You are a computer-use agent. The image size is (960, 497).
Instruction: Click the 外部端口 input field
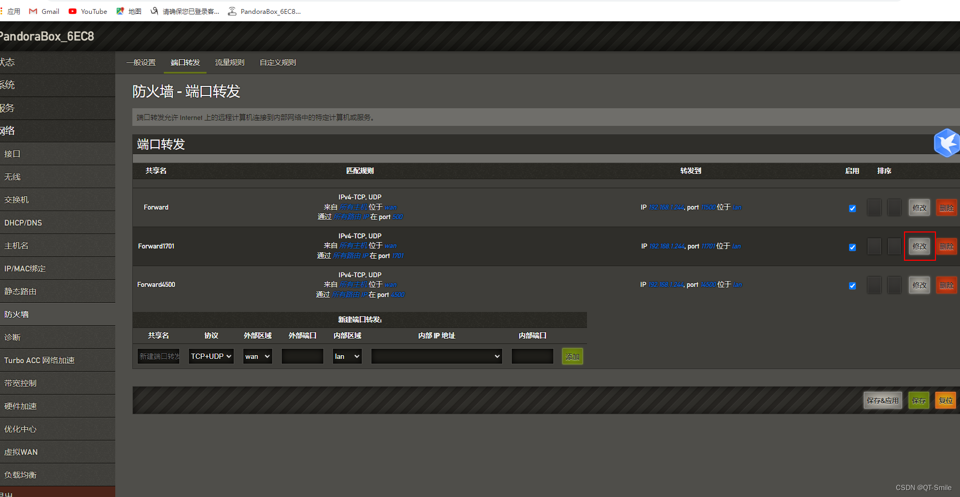click(303, 356)
